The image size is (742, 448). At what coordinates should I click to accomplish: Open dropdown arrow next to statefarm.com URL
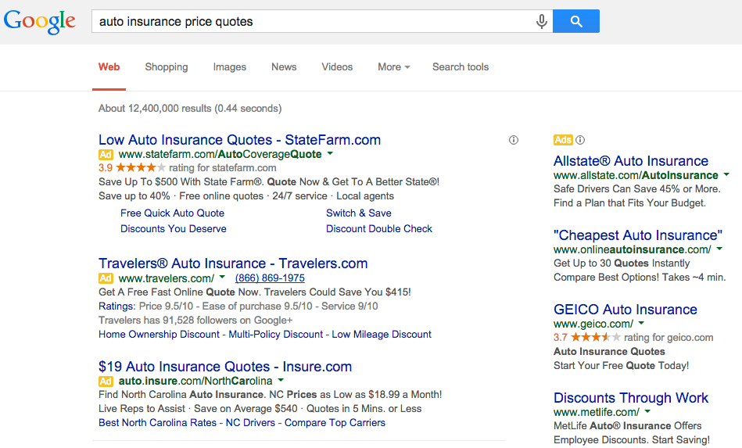coord(330,154)
